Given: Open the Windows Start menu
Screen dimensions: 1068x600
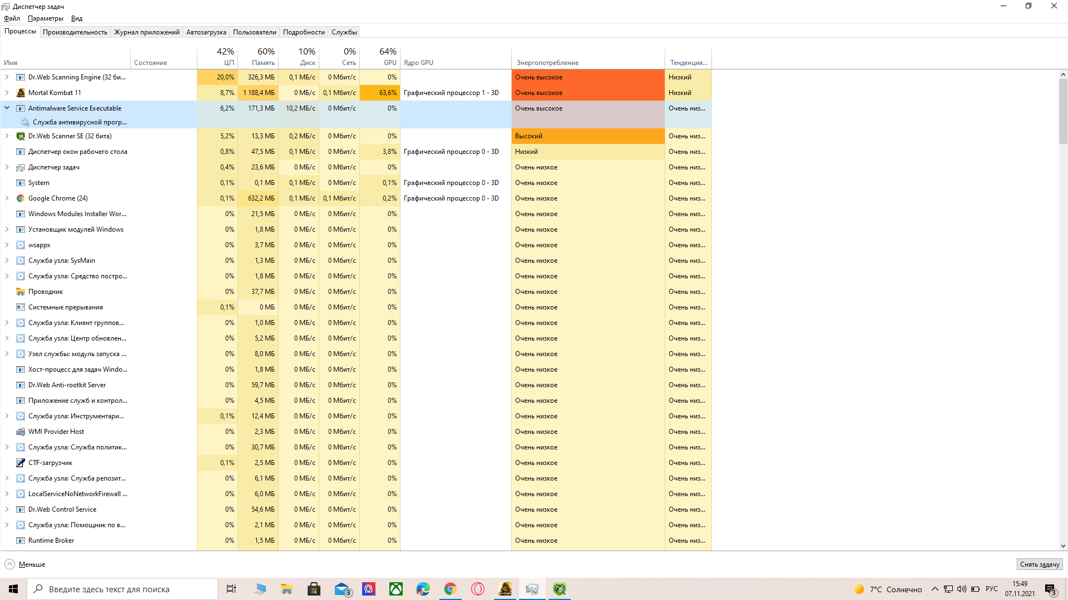Looking at the screenshot, I should point(13,589).
